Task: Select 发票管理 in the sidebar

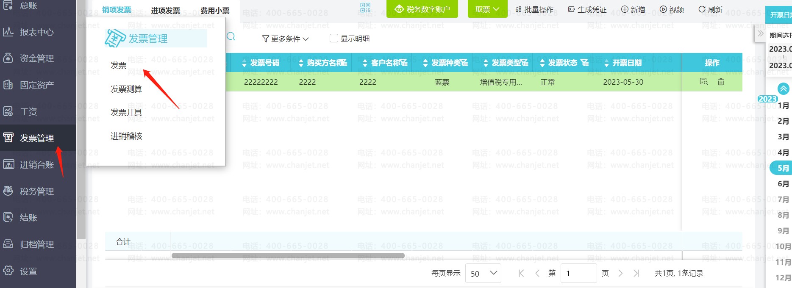Action: [37, 138]
